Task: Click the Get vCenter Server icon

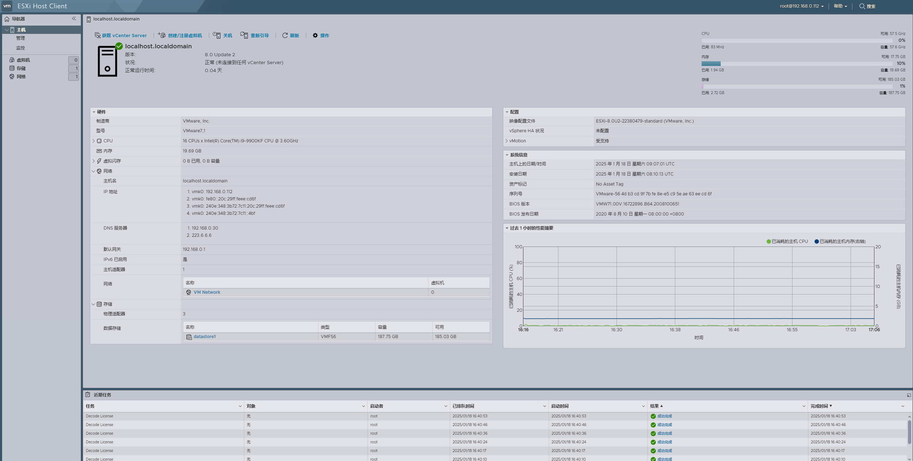Action: pos(97,35)
